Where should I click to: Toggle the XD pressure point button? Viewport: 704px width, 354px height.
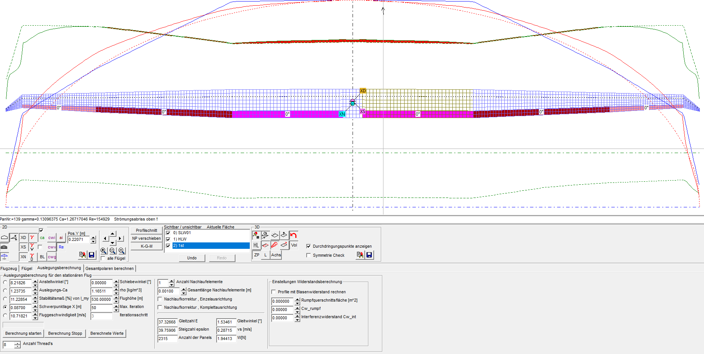(23, 238)
